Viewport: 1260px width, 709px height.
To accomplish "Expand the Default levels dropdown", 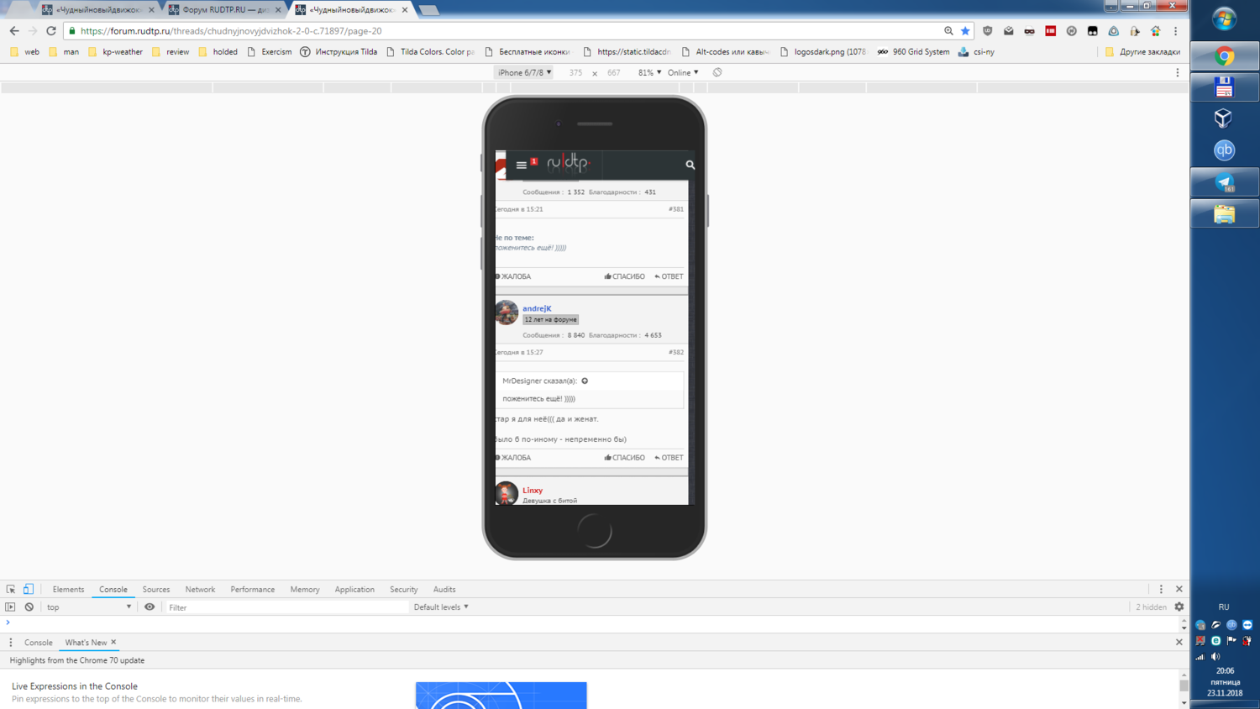I will 441,607.
